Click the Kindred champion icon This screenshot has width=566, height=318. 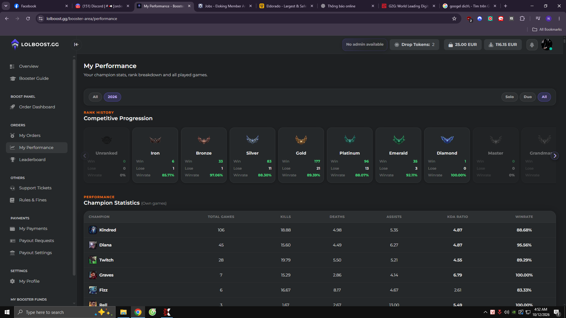pyautogui.click(x=93, y=230)
